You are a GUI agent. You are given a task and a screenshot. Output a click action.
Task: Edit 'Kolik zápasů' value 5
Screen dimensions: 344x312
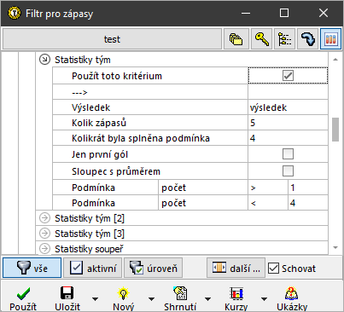point(288,123)
